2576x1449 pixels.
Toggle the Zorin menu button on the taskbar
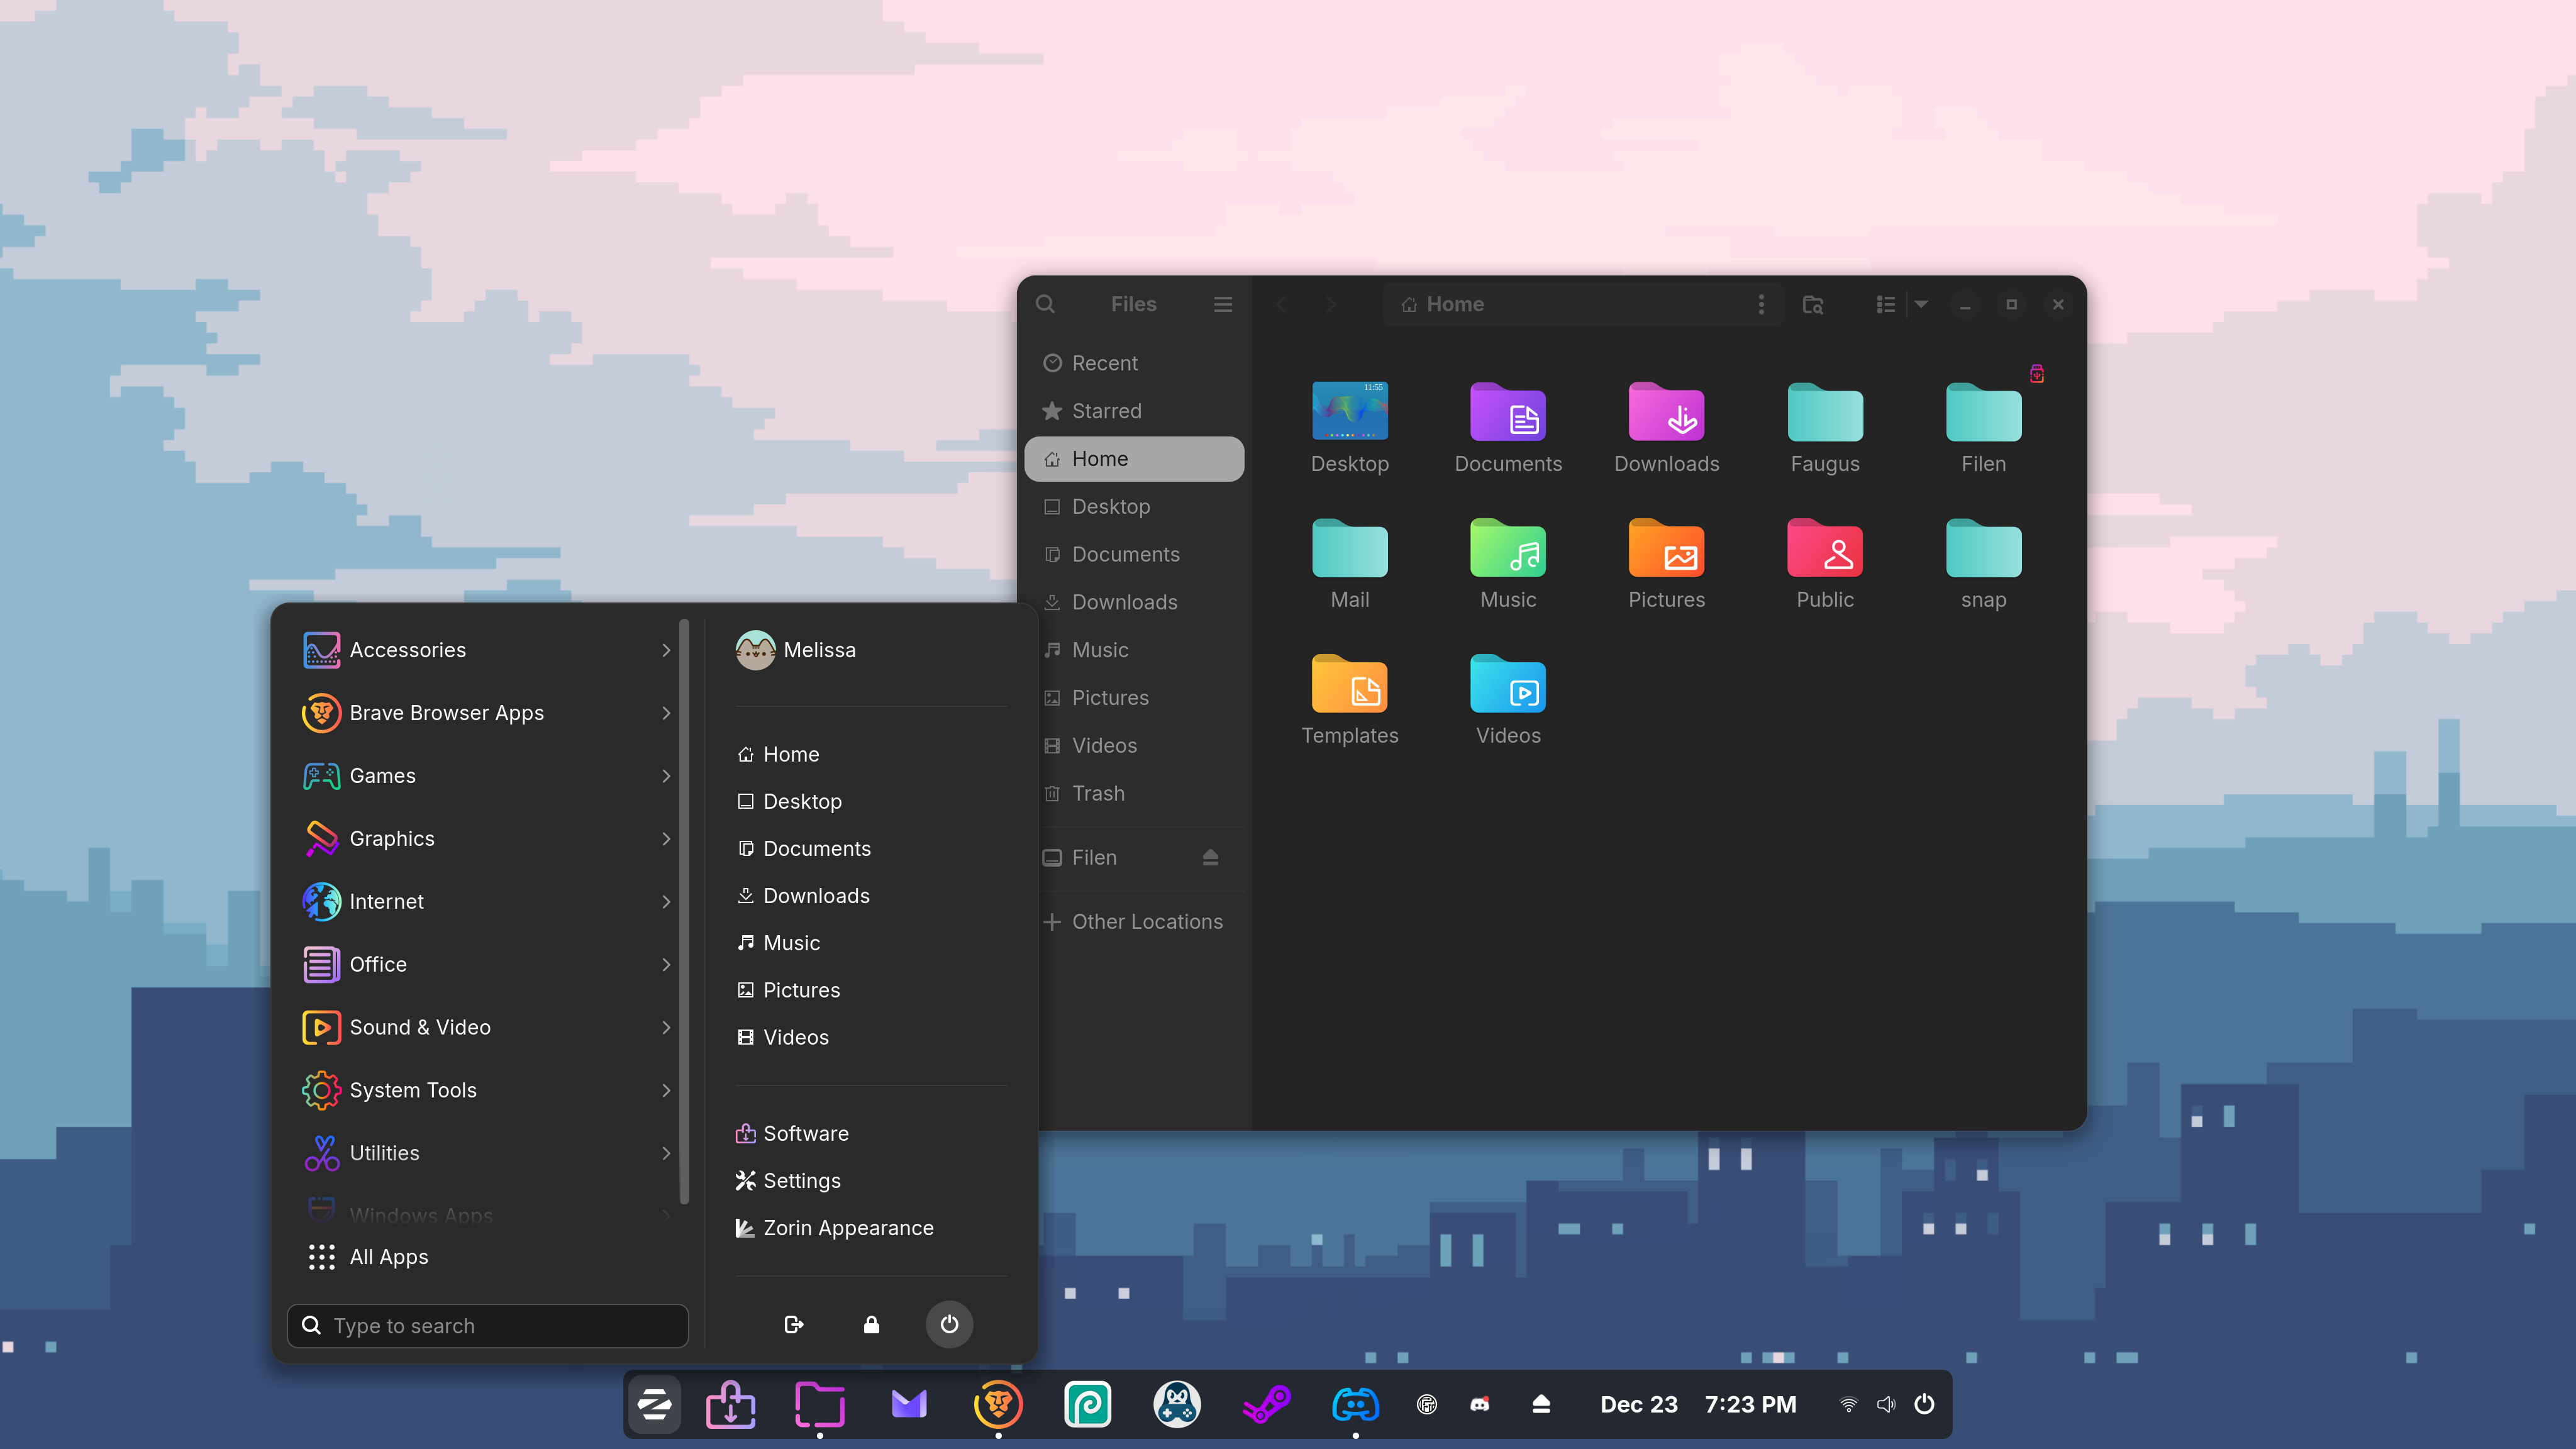coord(654,1404)
